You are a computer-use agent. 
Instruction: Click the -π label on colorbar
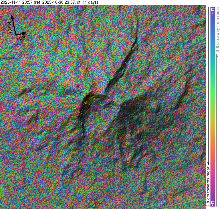213,203
